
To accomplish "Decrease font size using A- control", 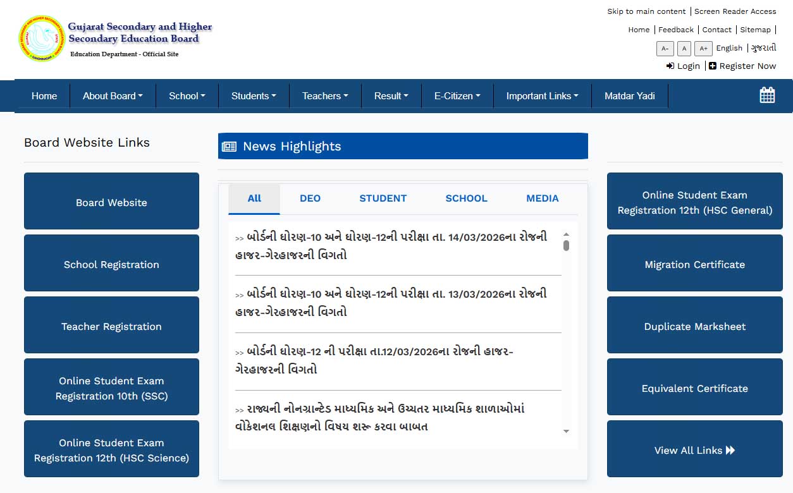I will point(665,48).
